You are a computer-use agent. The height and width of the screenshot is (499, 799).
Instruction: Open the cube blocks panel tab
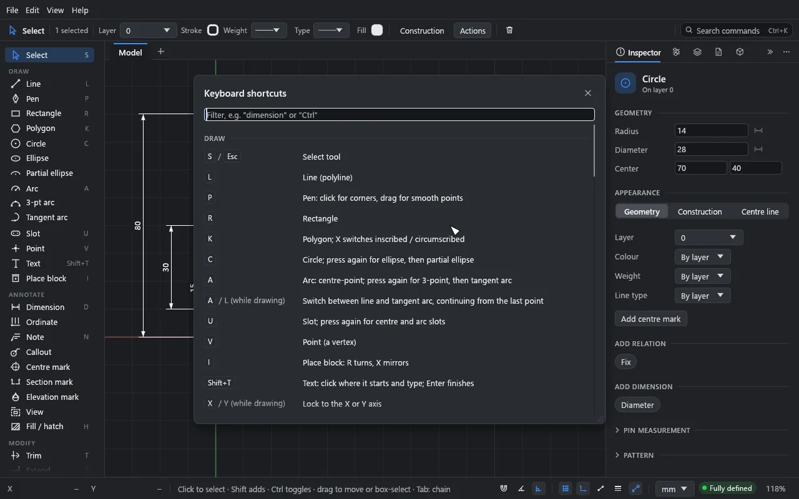pyautogui.click(x=740, y=52)
